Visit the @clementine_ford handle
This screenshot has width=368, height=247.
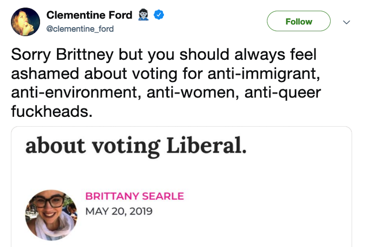click(x=80, y=29)
